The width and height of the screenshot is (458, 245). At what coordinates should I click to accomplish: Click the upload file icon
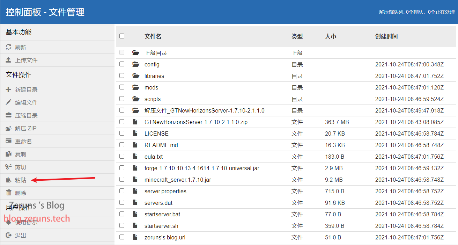click(x=9, y=60)
